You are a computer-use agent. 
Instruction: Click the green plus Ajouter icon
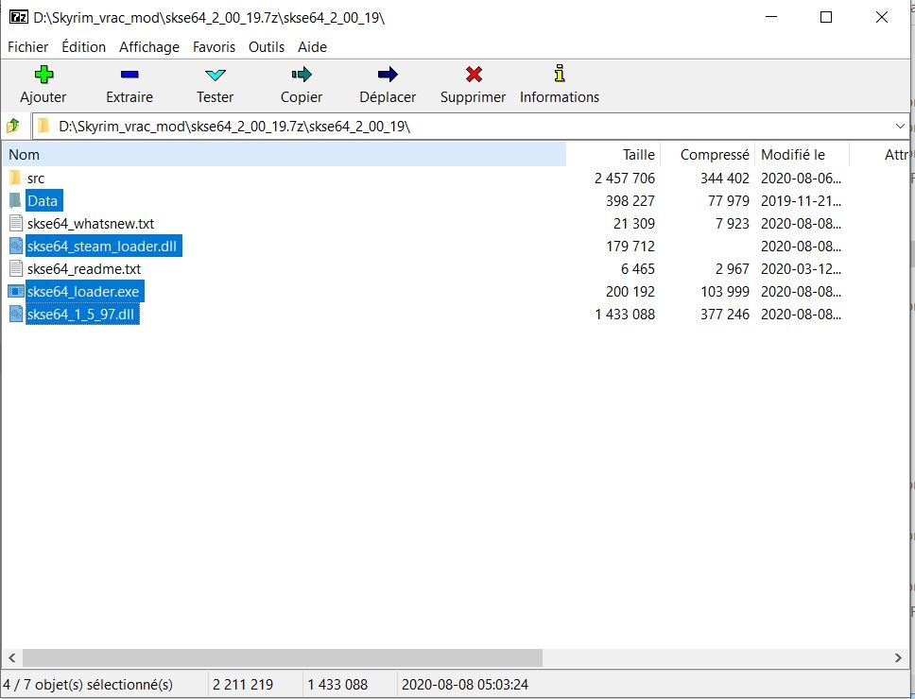(x=43, y=76)
